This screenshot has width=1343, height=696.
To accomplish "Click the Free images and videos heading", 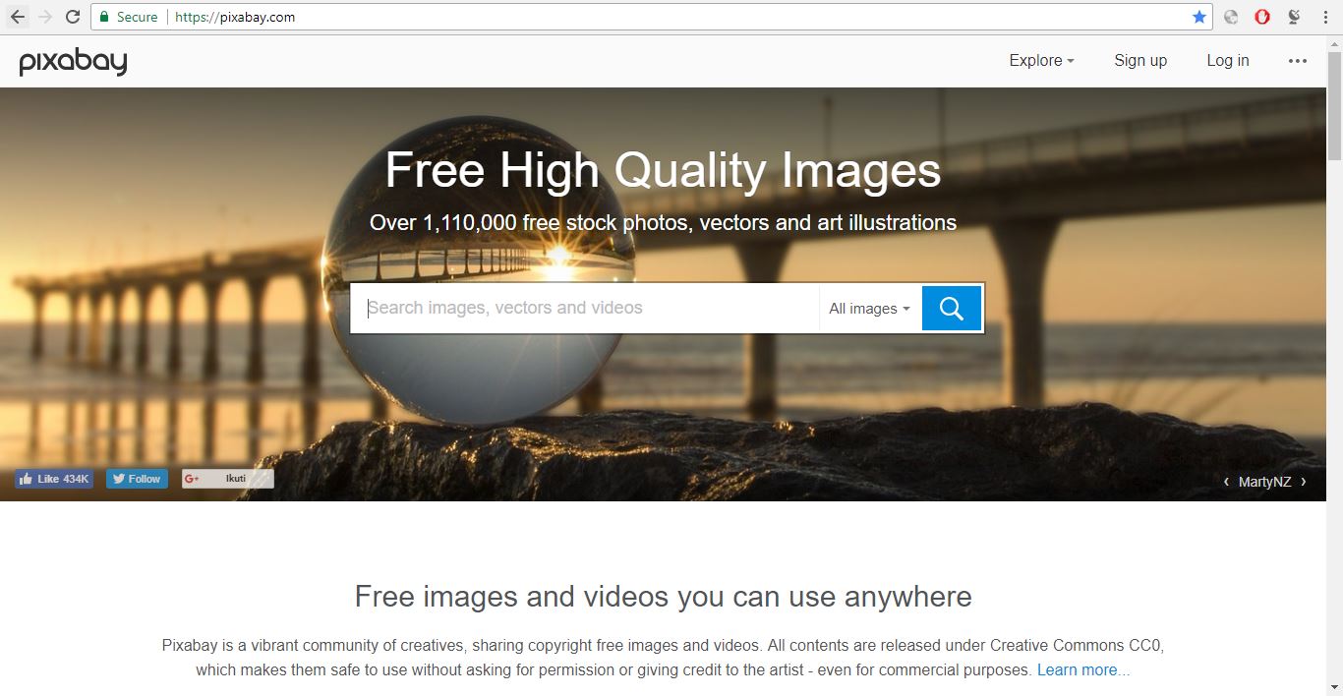I will (663, 597).
